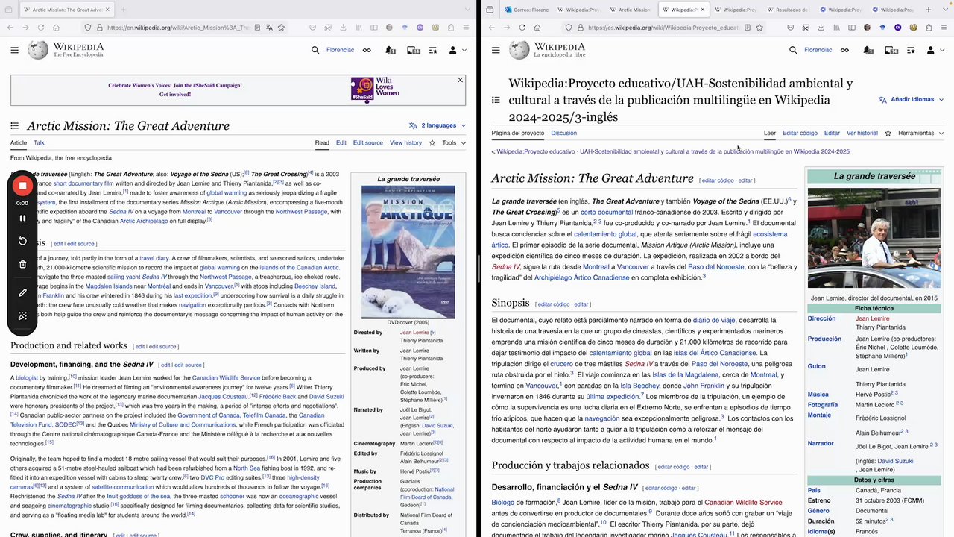Expand the user menu on English Wikipedia
Screen dimensions: 954x537
tap(457, 50)
